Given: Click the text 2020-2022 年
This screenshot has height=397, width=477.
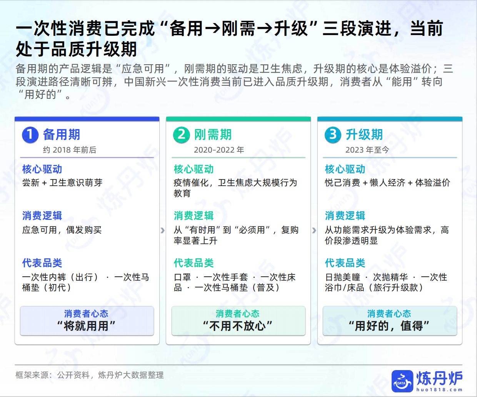Looking at the screenshot, I should click(219, 150).
